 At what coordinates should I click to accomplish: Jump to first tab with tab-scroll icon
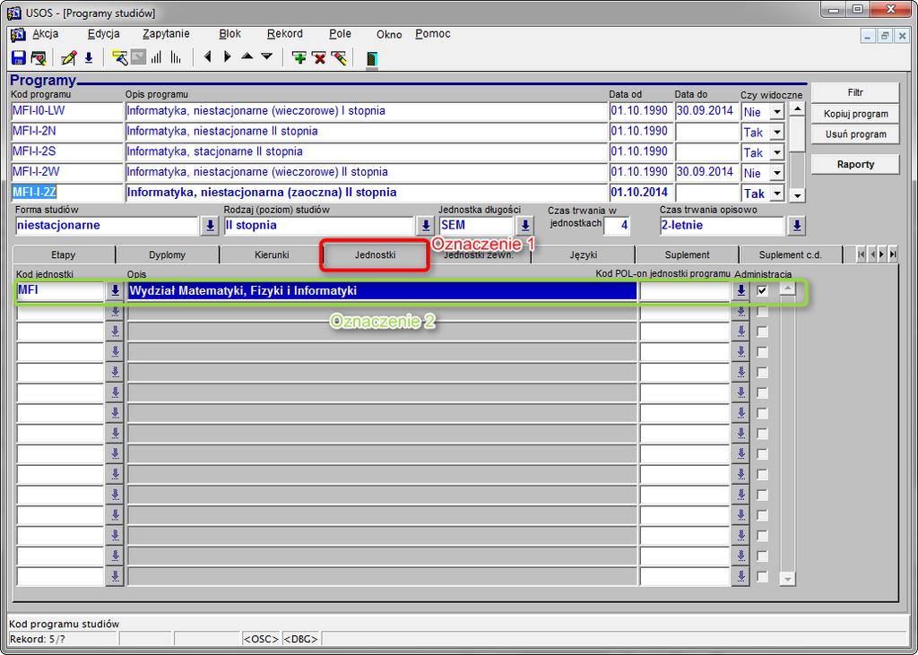click(861, 254)
